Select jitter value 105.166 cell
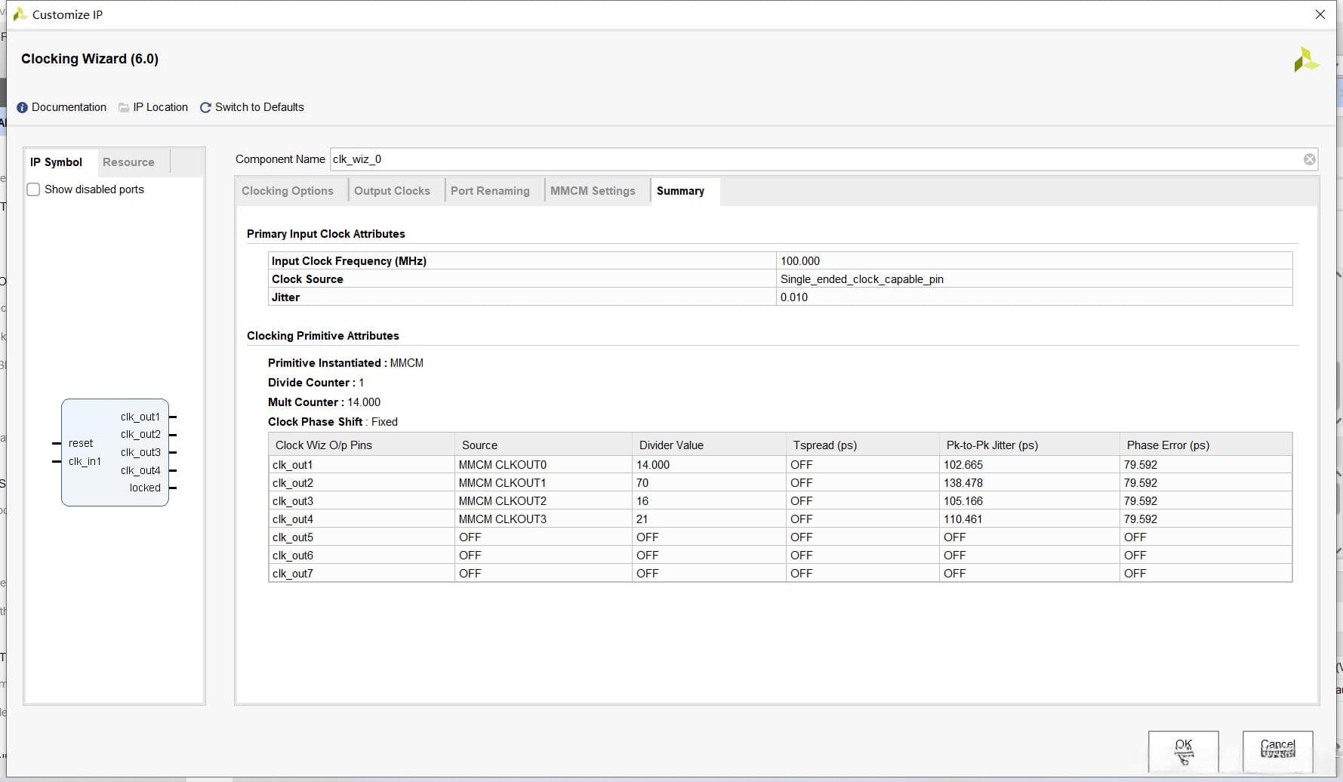The width and height of the screenshot is (1343, 782). [1030, 501]
